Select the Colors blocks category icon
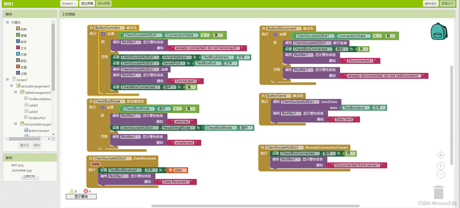Viewport: 460px width, 208px height. click(x=18, y=60)
